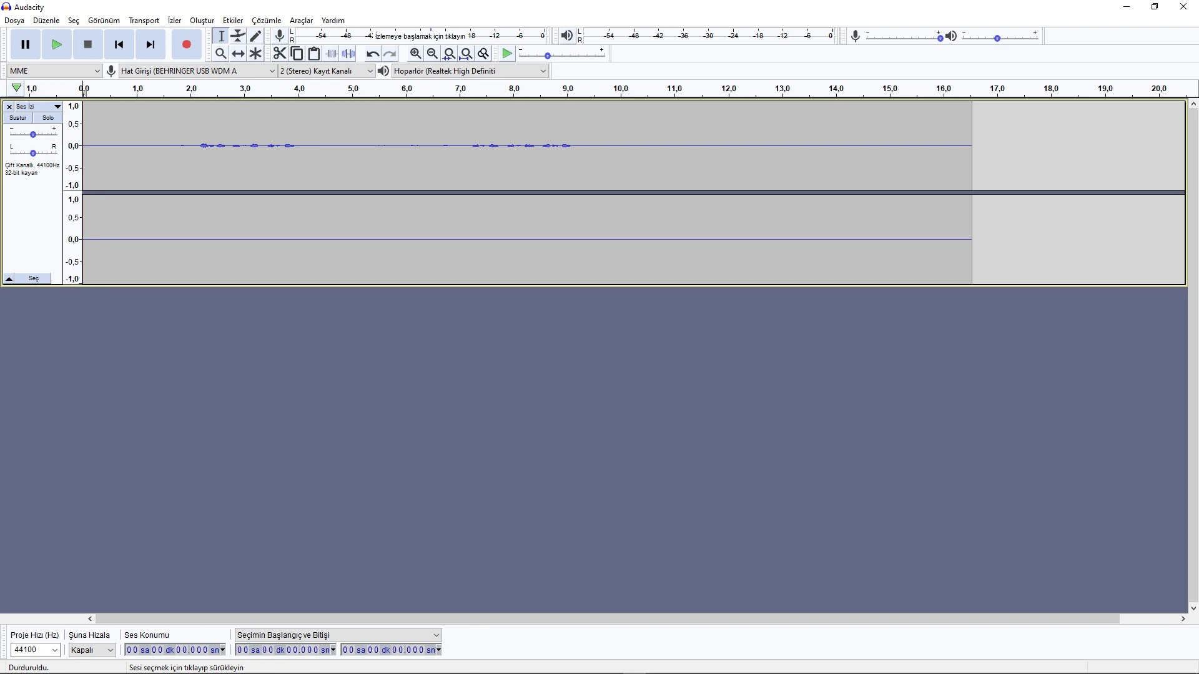Select the Time Shift tool
1199x674 pixels.
pos(238,54)
